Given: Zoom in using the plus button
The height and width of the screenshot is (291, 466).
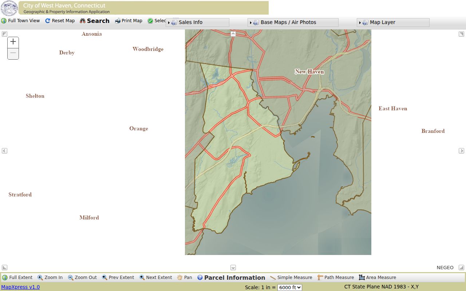Looking at the screenshot, I should (13, 42).
